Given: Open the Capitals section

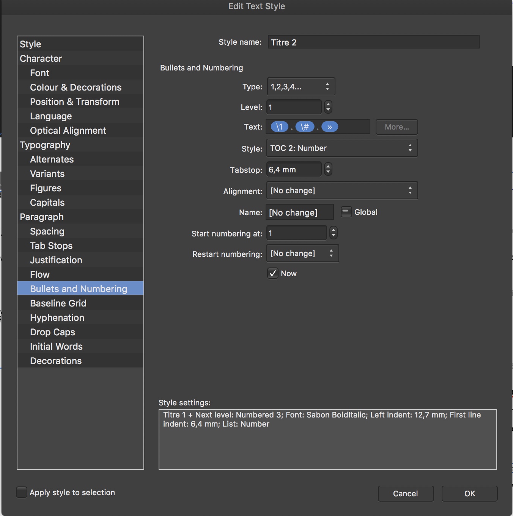Looking at the screenshot, I should coord(80,202).
